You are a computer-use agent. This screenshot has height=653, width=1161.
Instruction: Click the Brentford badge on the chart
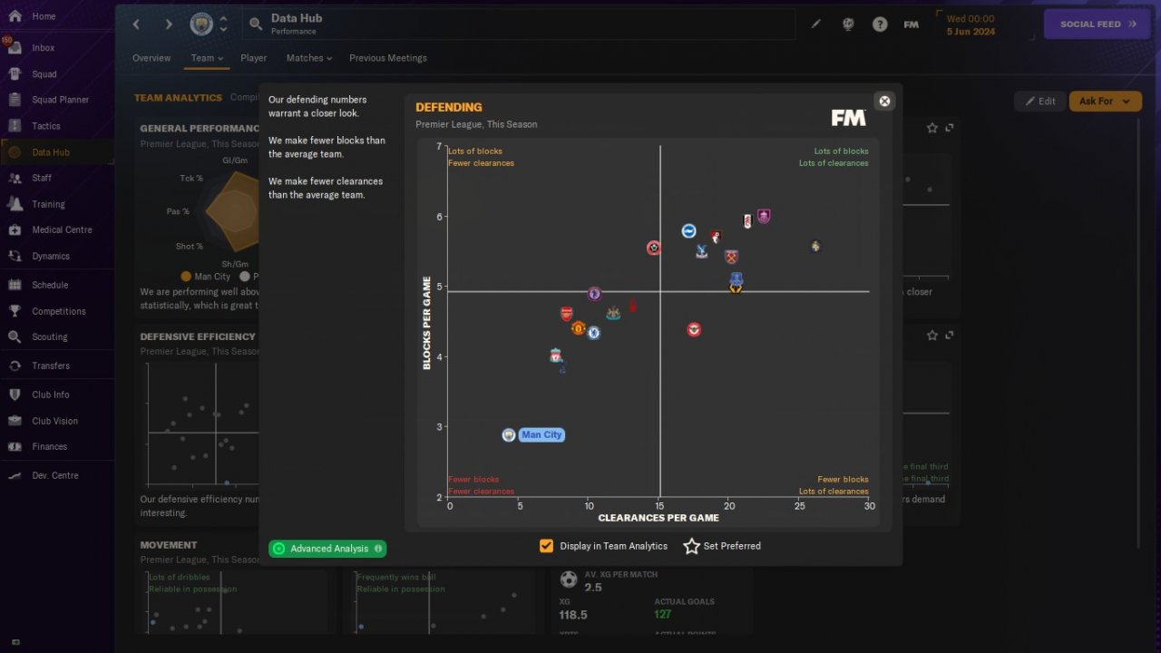coord(694,329)
